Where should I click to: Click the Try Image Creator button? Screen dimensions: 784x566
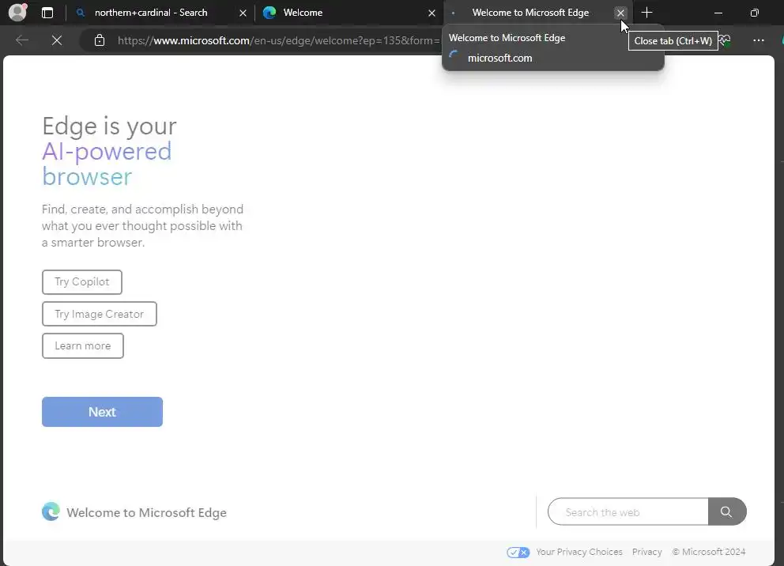point(99,314)
